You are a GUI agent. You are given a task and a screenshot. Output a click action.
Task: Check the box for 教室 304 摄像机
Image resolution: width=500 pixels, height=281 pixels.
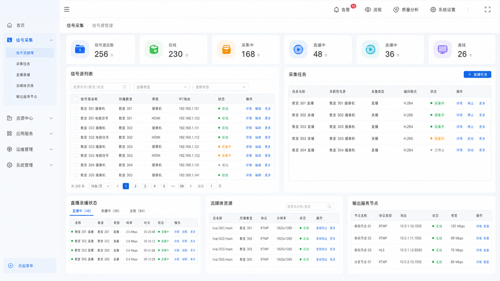pos(76,165)
